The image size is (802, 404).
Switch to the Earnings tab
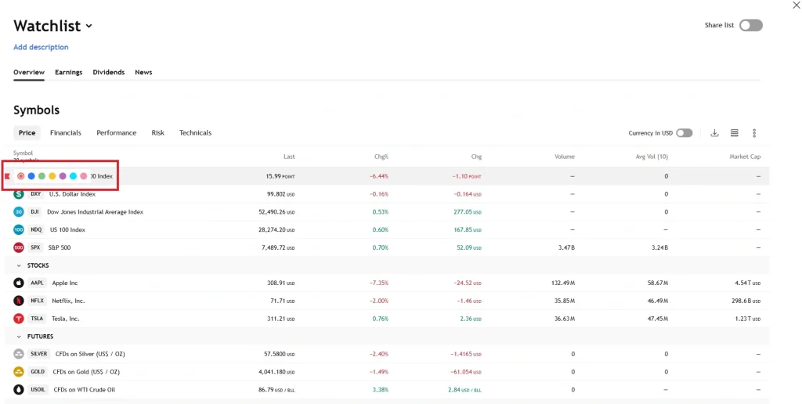pos(69,72)
